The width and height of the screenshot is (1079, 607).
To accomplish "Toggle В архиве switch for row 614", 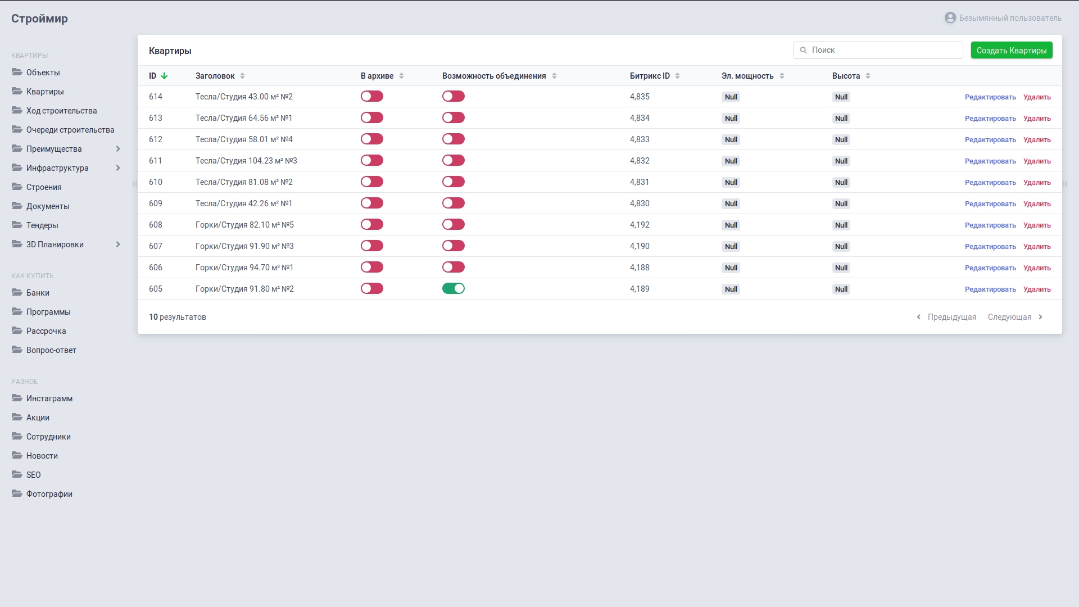I will 372,97.
